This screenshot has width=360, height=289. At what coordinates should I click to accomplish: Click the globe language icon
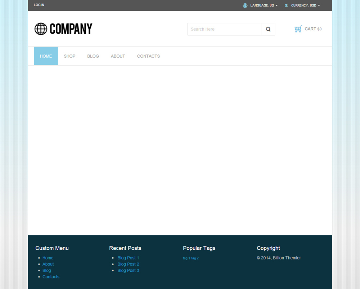[245, 5]
